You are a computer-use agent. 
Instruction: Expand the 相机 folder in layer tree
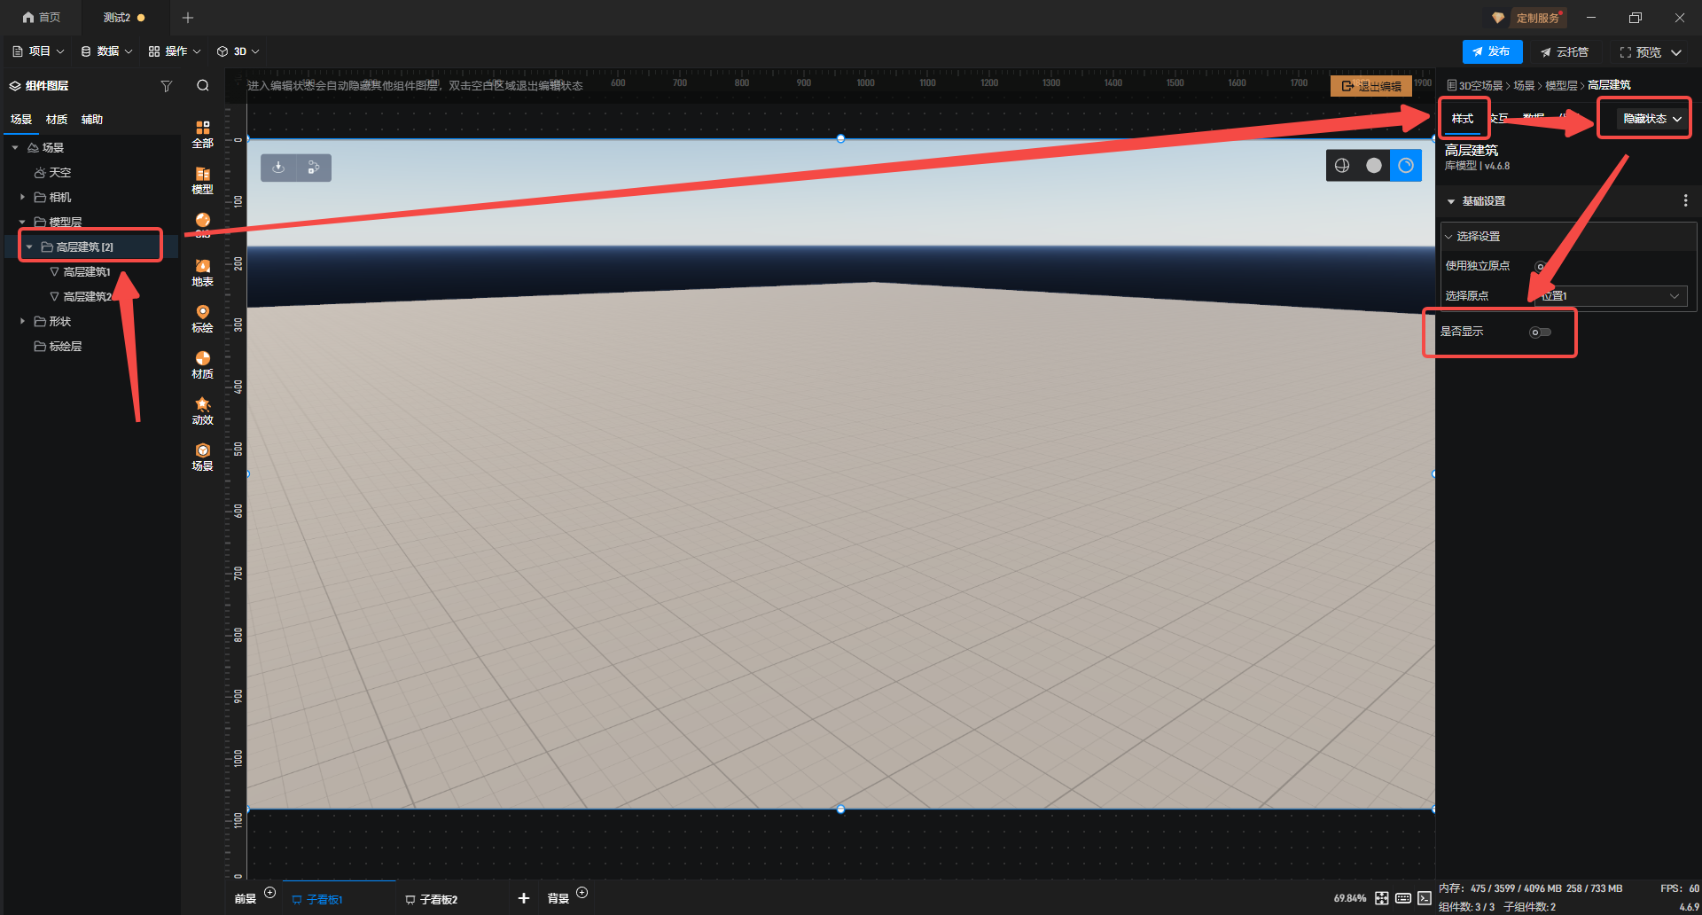click(x=22, y=197)
